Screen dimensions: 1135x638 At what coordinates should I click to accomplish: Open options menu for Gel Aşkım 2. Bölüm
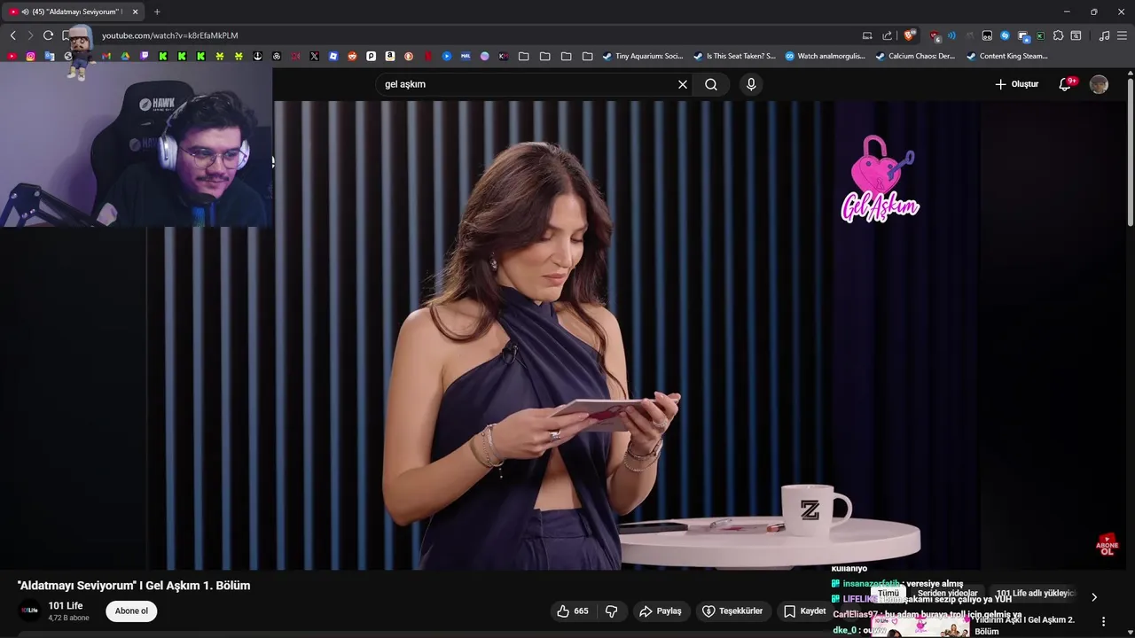coord(1104,621)
